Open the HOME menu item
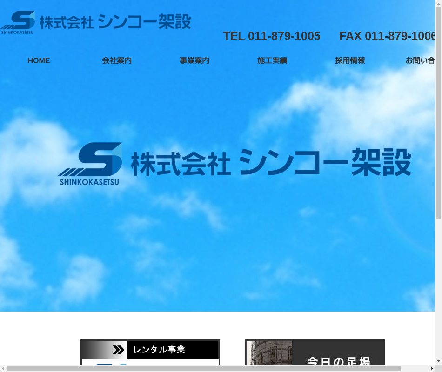442x372 pixels. (x=39, y=60)
